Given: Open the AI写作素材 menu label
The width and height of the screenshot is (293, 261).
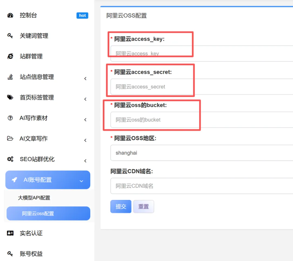Looking at the screenshot, I should pyautogui.click(x=34, y=118).
